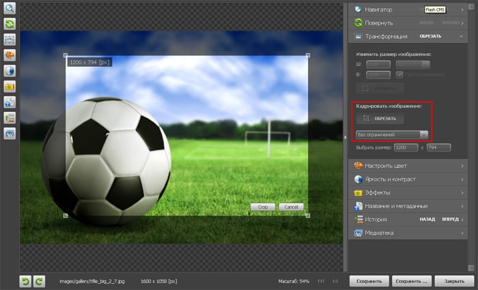The height and width of the screenshot is (290, 478).
Task: Click the magnifier zoom icon in left toolbar
Action: tap(10, 10)
